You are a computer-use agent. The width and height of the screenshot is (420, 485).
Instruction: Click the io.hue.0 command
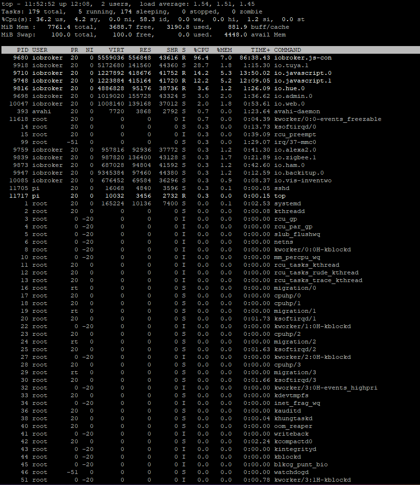pyautogui.click(x=289, y=88)
